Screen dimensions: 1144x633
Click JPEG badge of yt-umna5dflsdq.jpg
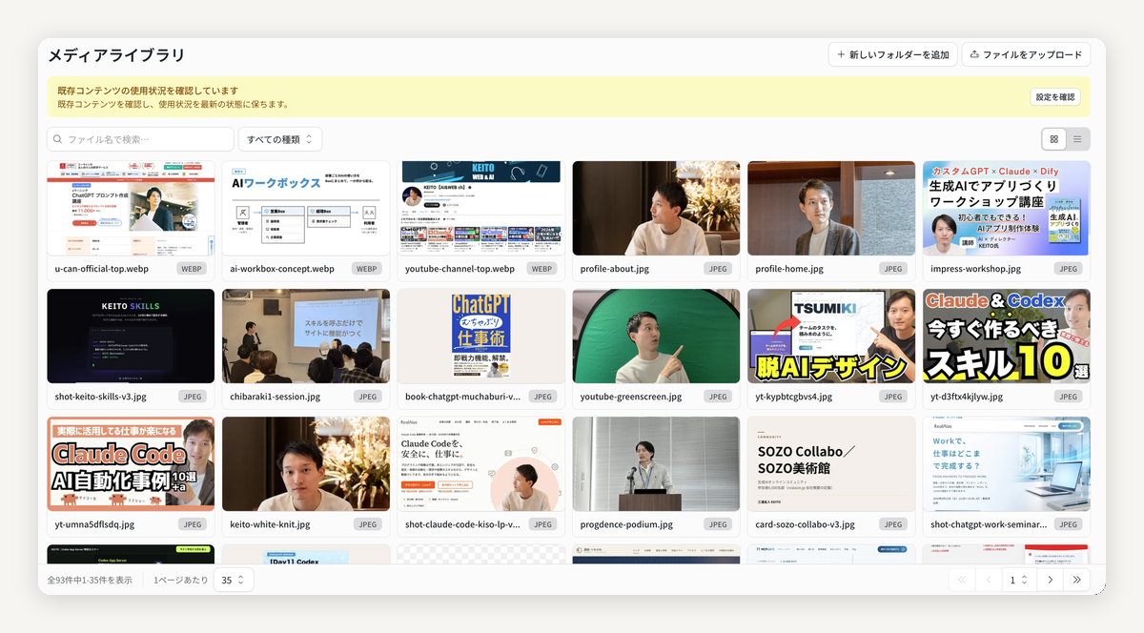[x=193, y=524]
